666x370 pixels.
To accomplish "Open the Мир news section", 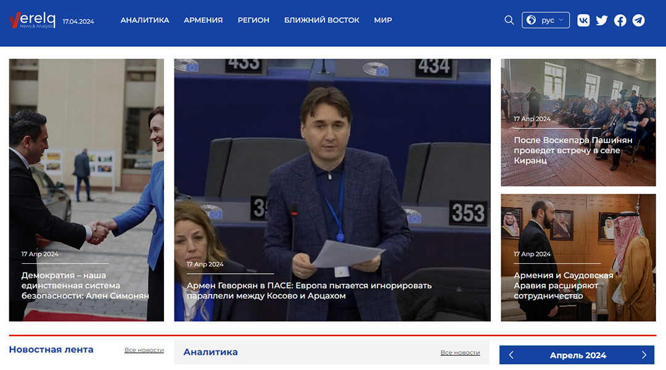I will click(x=382, y=20).
